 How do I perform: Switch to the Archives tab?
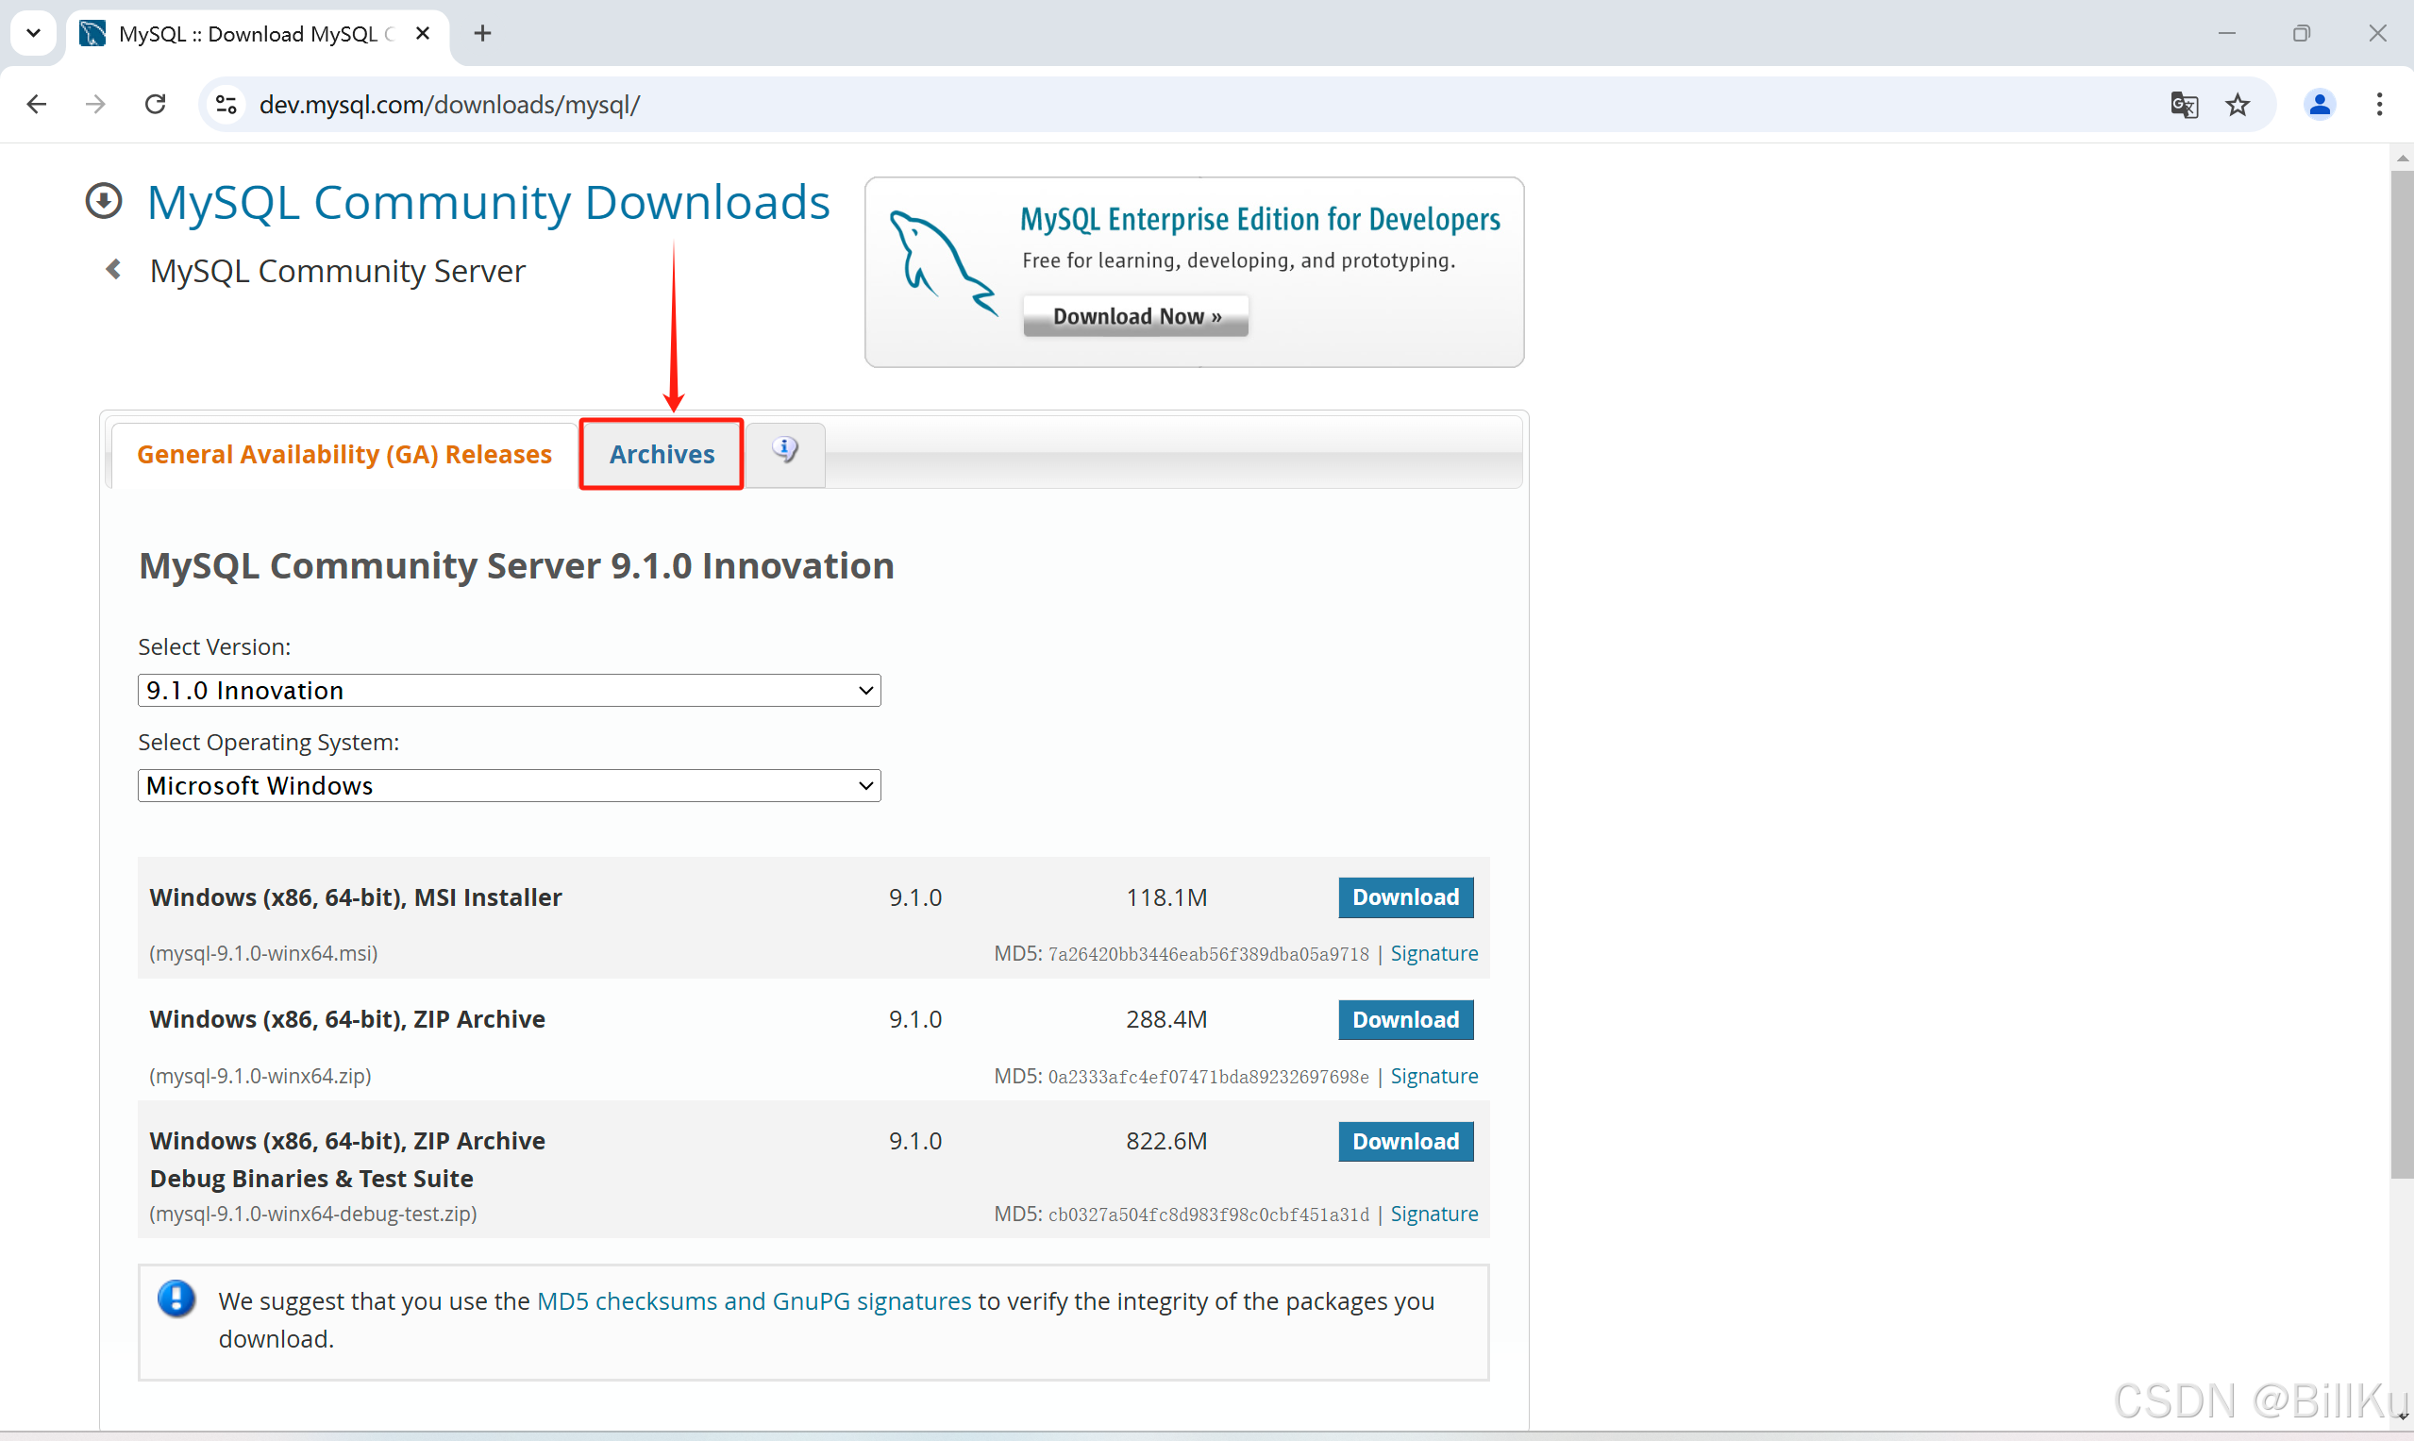(x=662, y=455)
